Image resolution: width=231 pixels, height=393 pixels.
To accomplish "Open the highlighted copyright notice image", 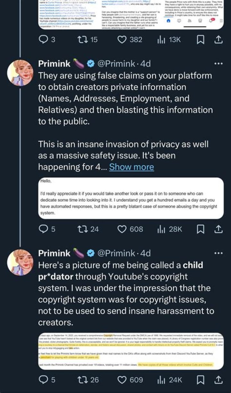I will (x=131, y=351).
